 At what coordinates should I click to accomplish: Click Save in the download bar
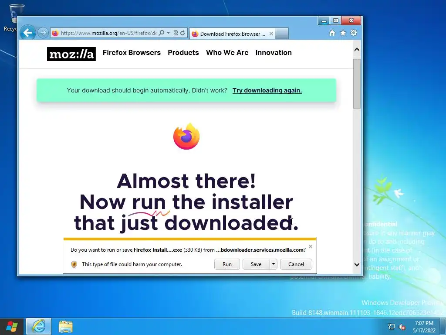[256, 264]
